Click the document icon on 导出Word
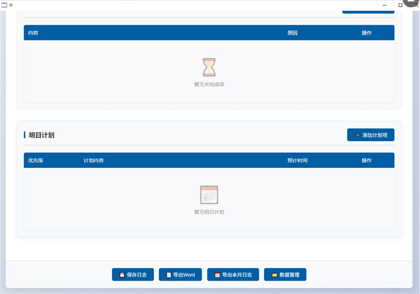 (x=169, y=275)
